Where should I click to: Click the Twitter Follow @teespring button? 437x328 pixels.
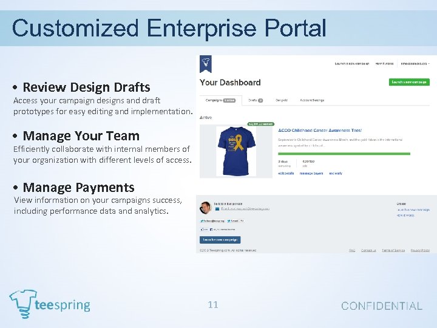pos(212,221)
